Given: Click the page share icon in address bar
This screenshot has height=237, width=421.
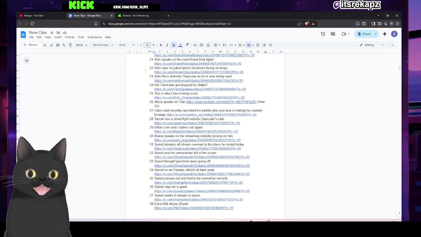Looking at the screenshot, I should (x=299, y=24).
